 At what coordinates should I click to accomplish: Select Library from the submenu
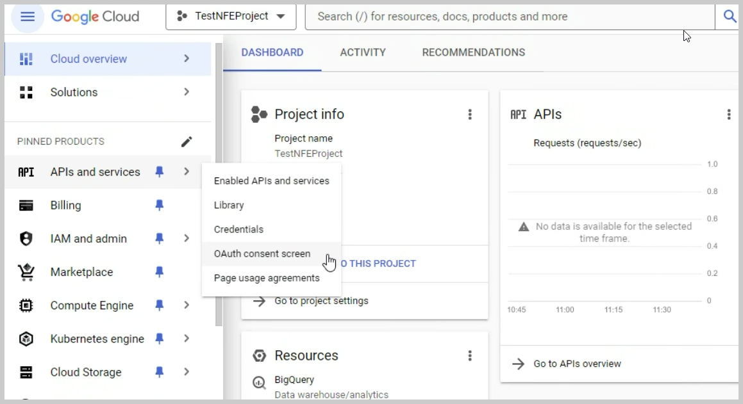(272, 206)
